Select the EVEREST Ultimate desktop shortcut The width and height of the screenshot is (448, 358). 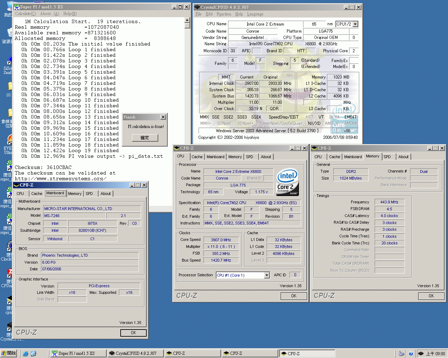coord(8,144)
